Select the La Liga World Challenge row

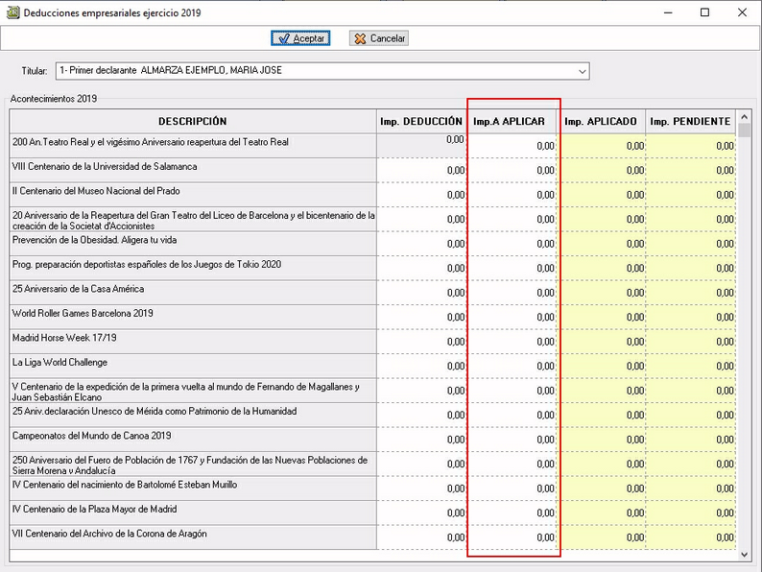tap(193, 366)
